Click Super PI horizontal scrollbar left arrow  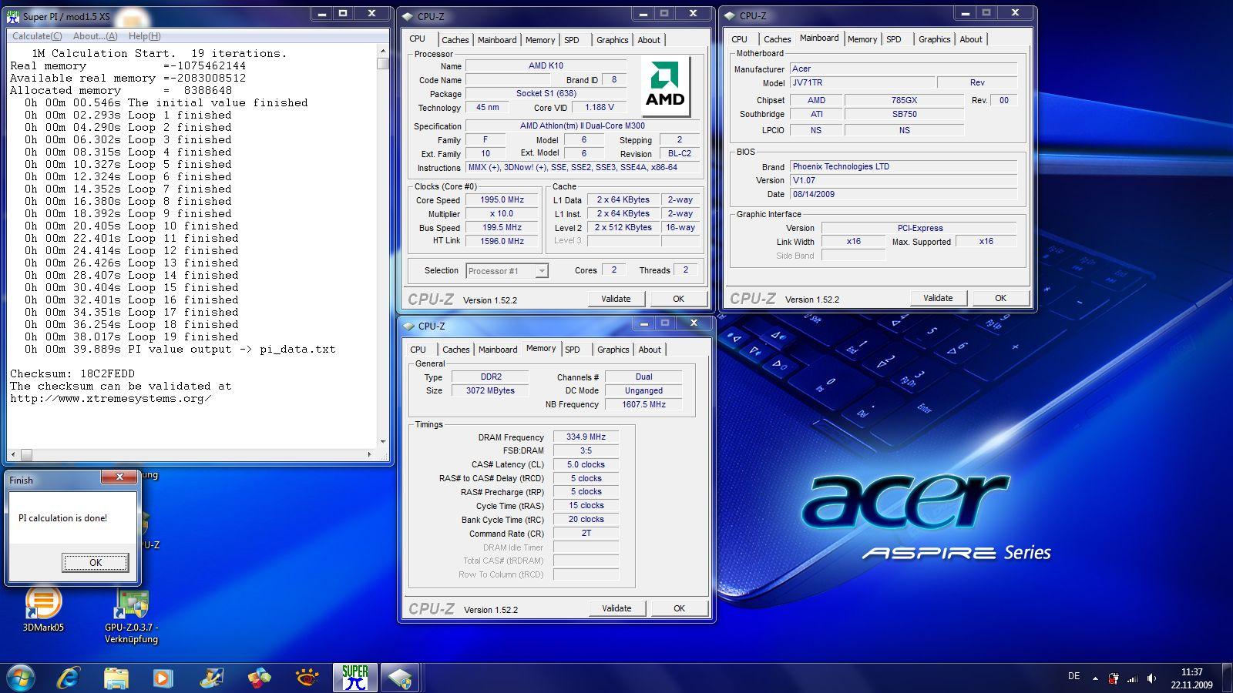[x=14, y=454]
